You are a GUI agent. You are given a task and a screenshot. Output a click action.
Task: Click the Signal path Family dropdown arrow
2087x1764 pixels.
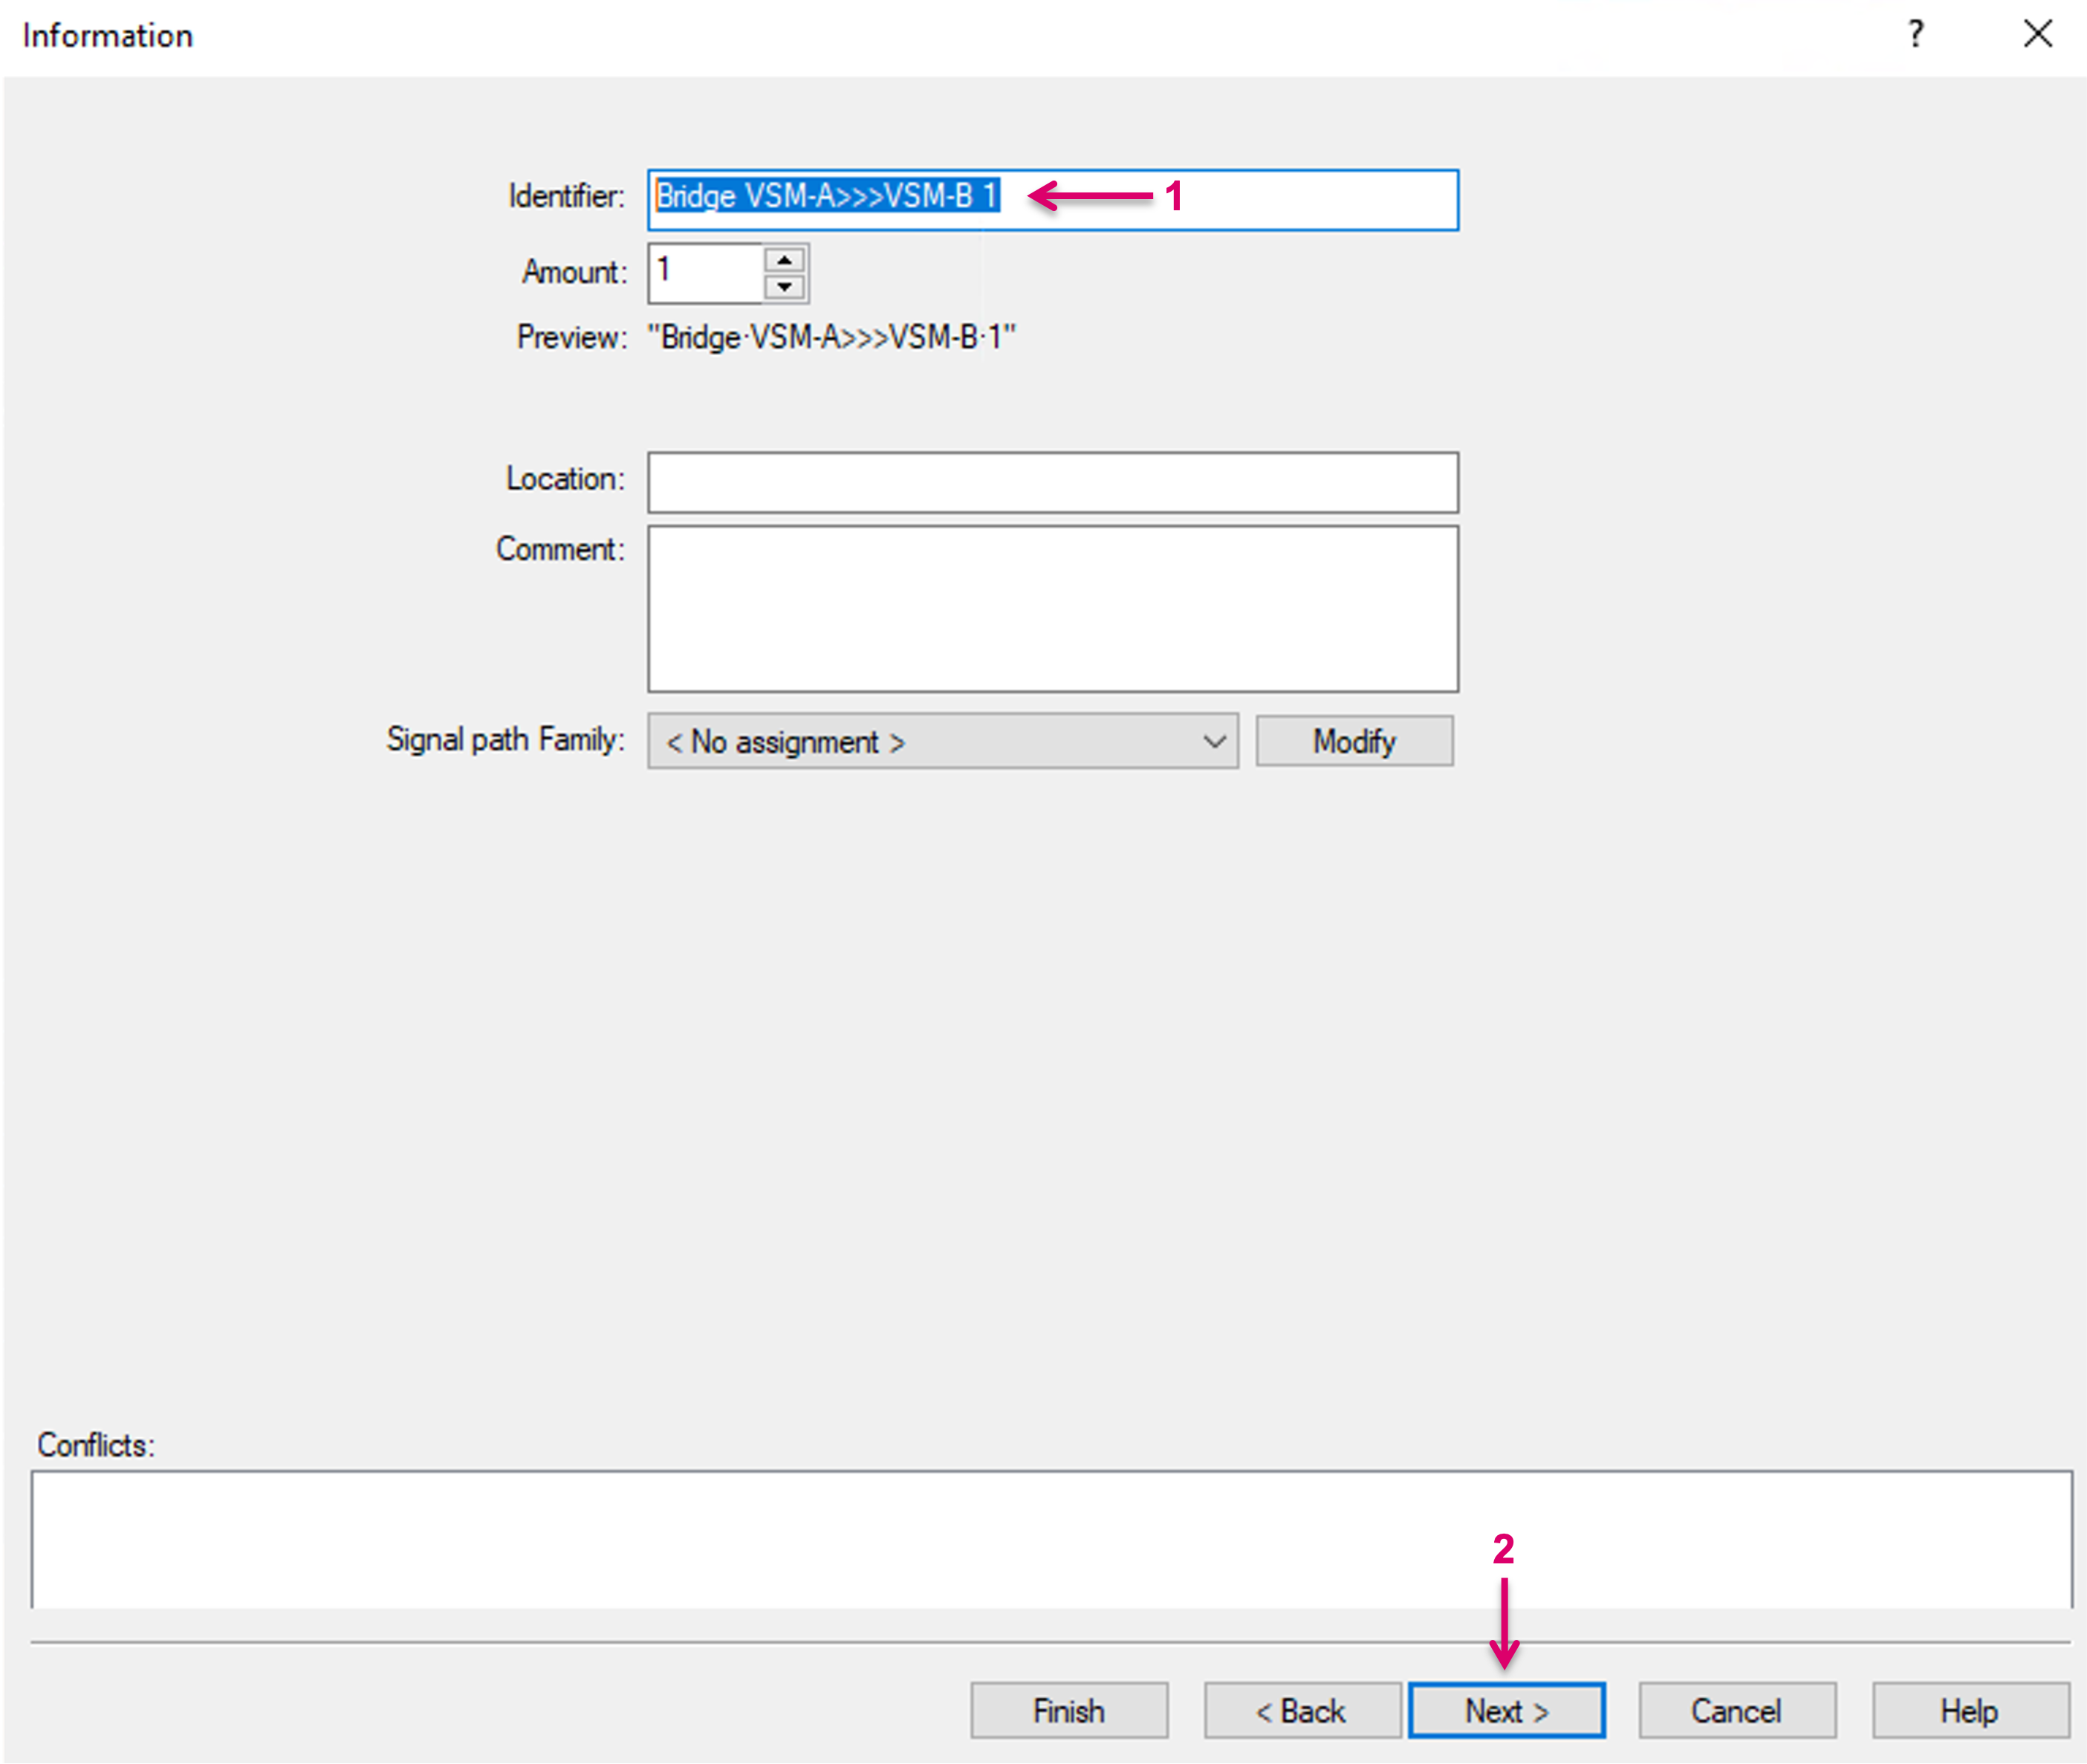[1214, 741]
